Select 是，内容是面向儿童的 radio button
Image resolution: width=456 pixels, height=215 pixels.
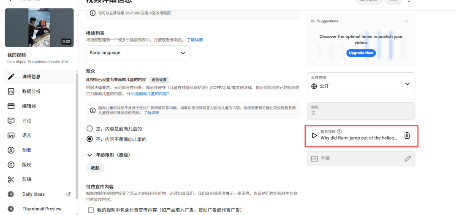90,128
